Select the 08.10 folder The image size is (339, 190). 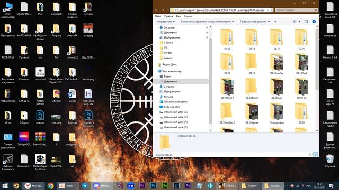click(227, 64)
